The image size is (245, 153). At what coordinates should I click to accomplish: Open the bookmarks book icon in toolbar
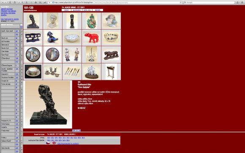(40, 3)
